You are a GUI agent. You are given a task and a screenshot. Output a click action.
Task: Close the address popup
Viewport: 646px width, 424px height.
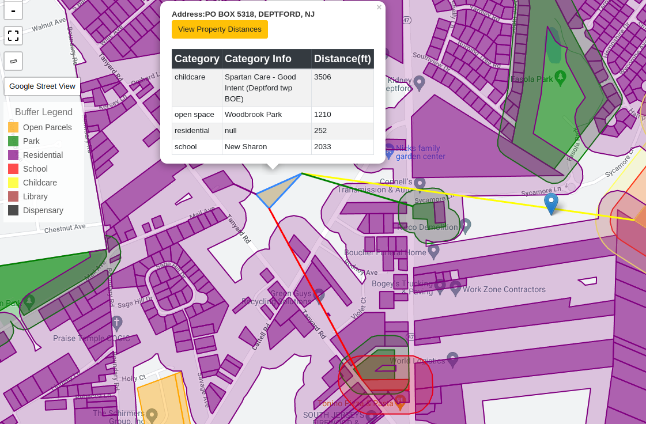point(379,7)
